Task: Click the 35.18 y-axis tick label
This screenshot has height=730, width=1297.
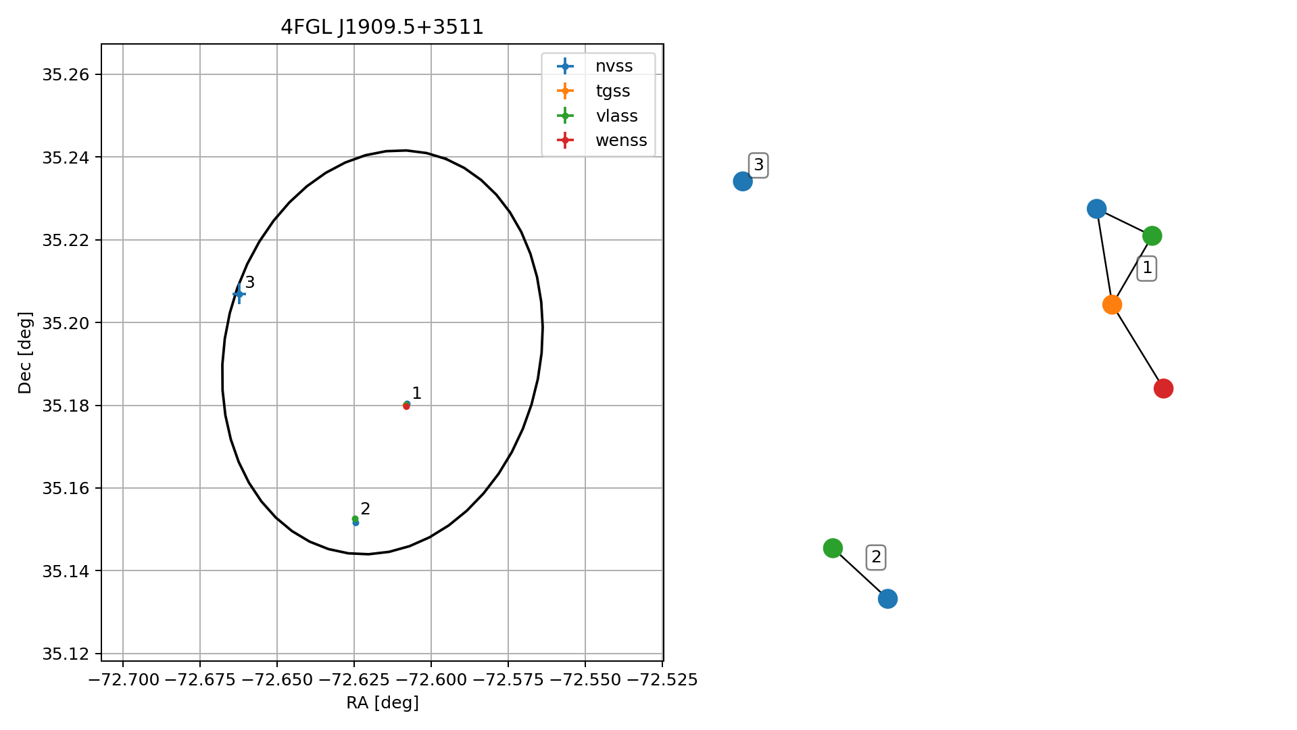Action: pos(66,406)
